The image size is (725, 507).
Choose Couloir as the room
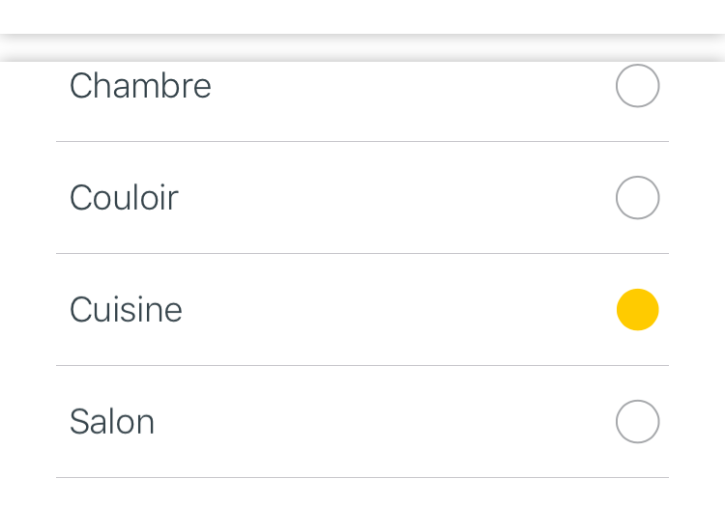tap(638, 198)
